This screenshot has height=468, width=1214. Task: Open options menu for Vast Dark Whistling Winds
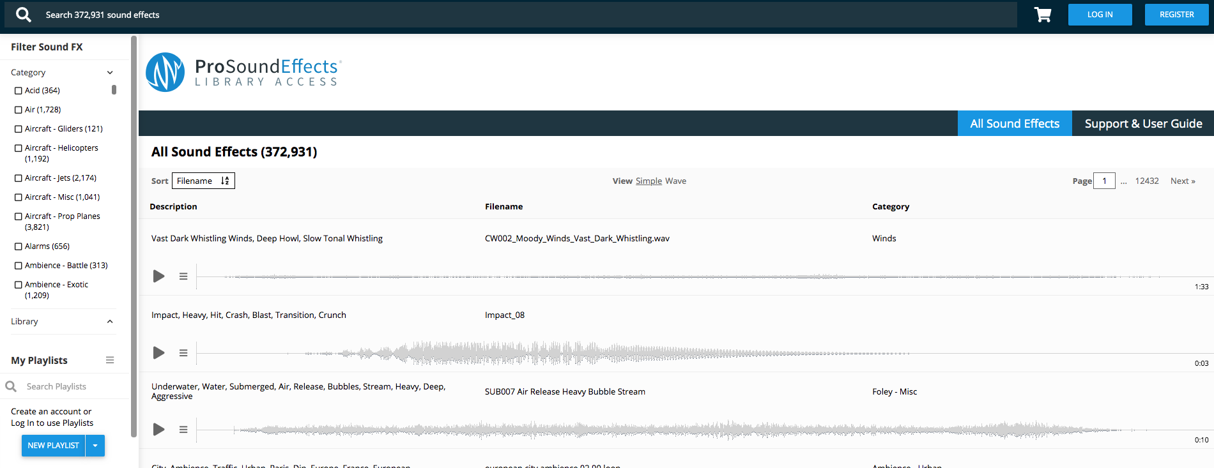pyautogui.click(x=183, y=276)
